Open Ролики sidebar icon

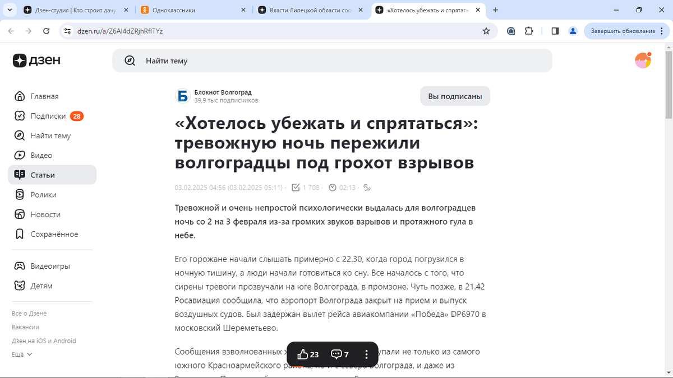pos(20,194)
